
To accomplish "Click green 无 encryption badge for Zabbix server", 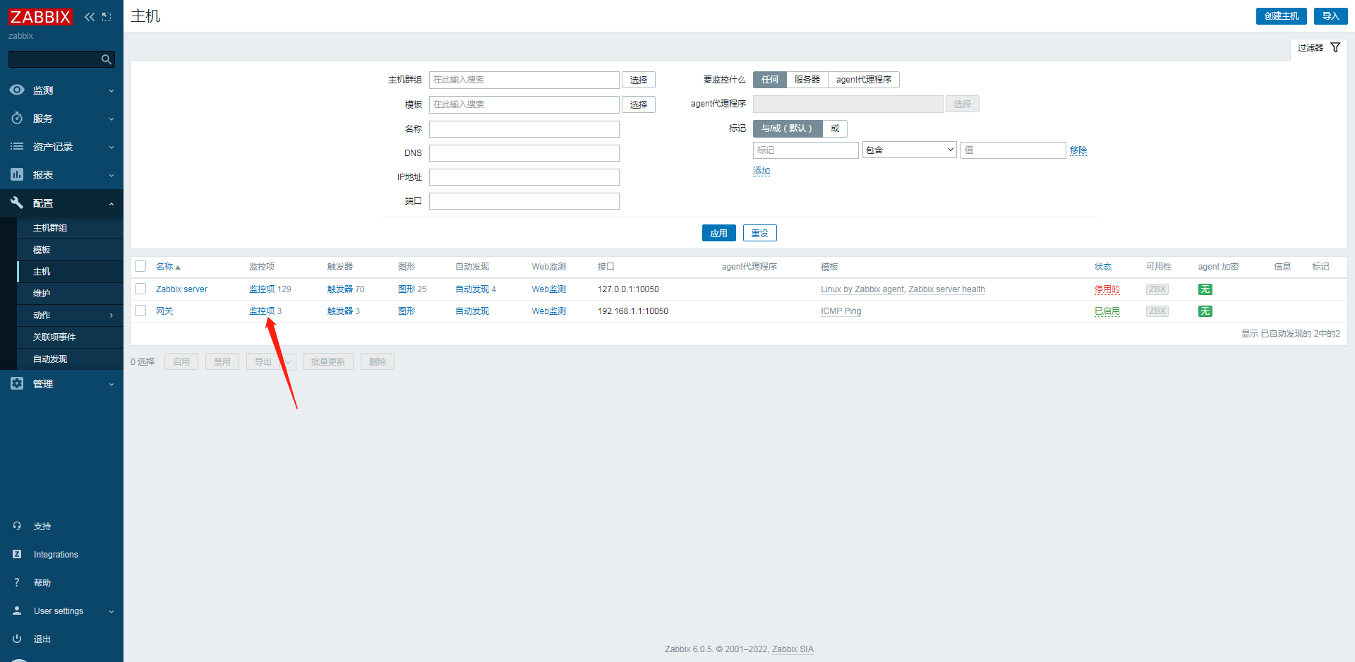I will point(1205,289).
